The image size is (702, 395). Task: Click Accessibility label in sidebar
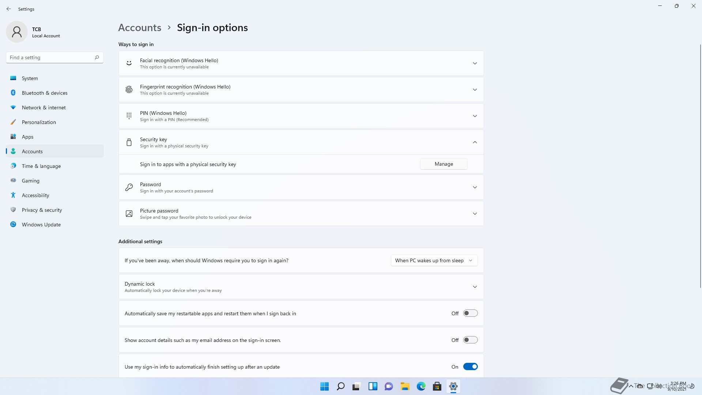coord(35,195)
